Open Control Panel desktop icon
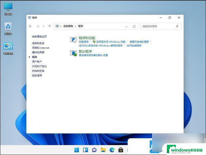 coord(8,48)
